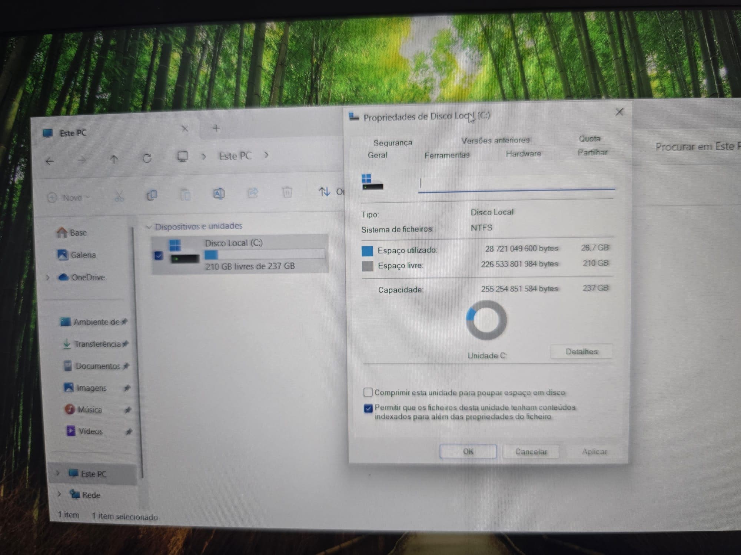
Task: Click the drive name text field
Action: click(516, 184)
